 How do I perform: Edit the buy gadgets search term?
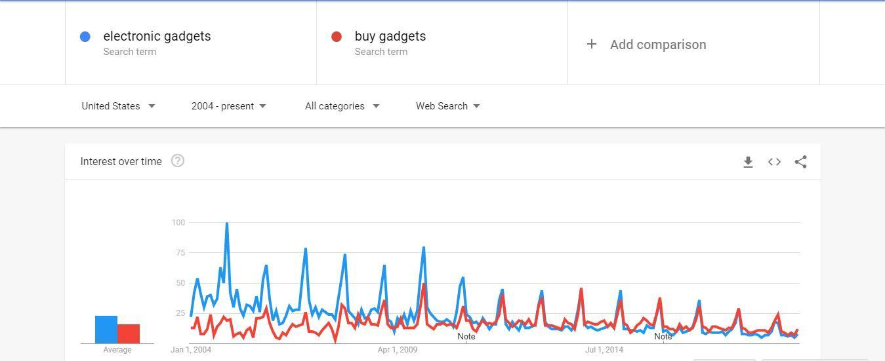pos(390,37)
